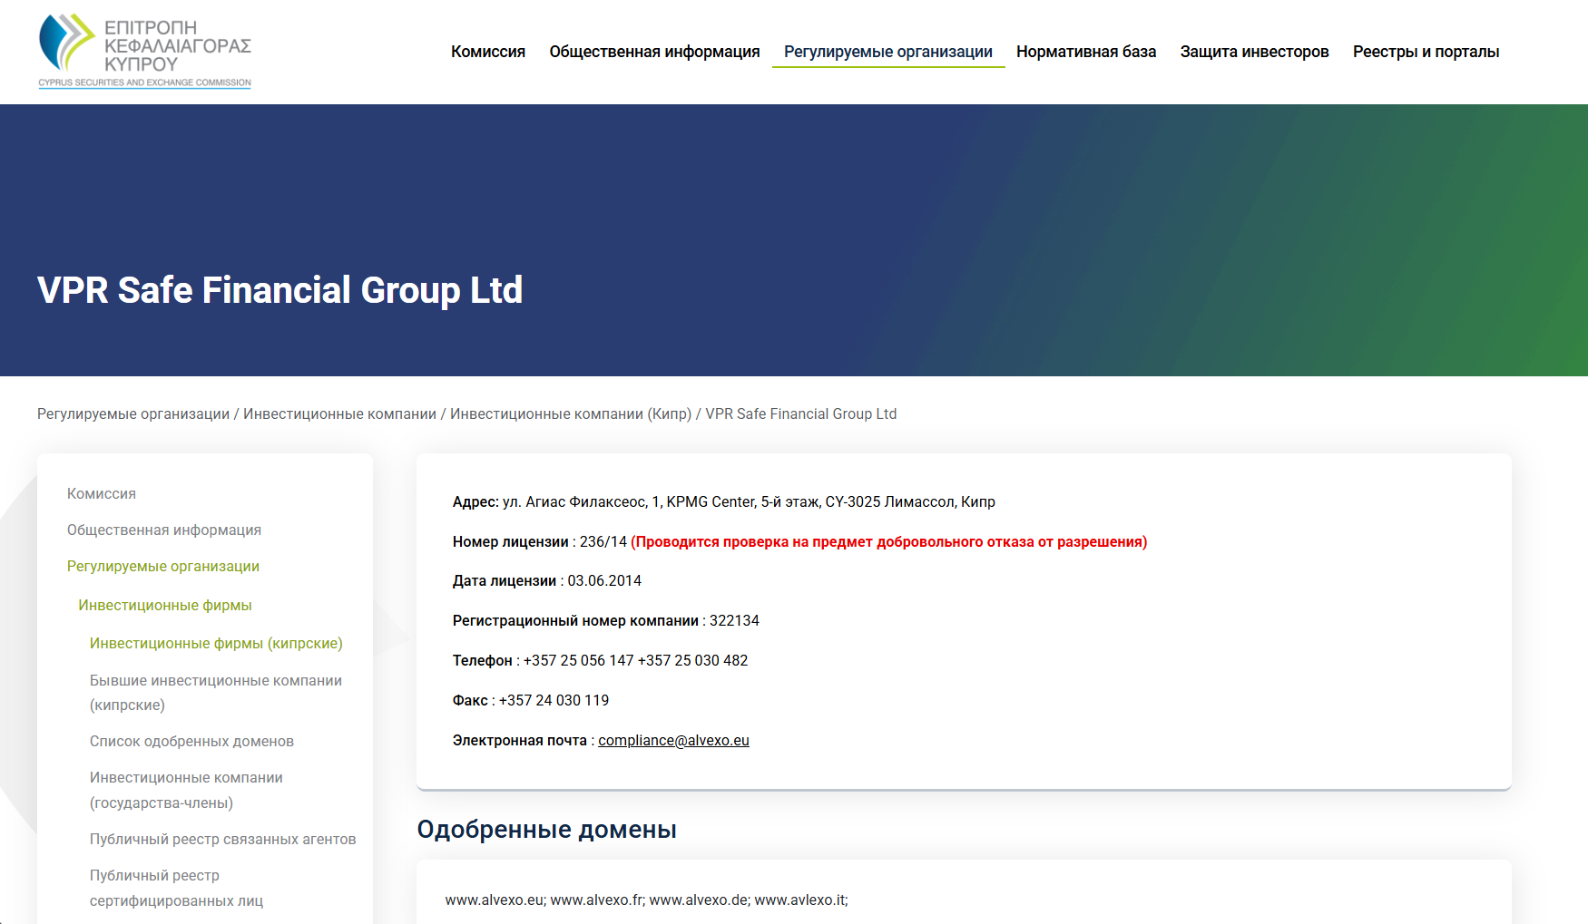1588x924 pixels.
Task: Click the address line text
Action: (x=724, y=501)
